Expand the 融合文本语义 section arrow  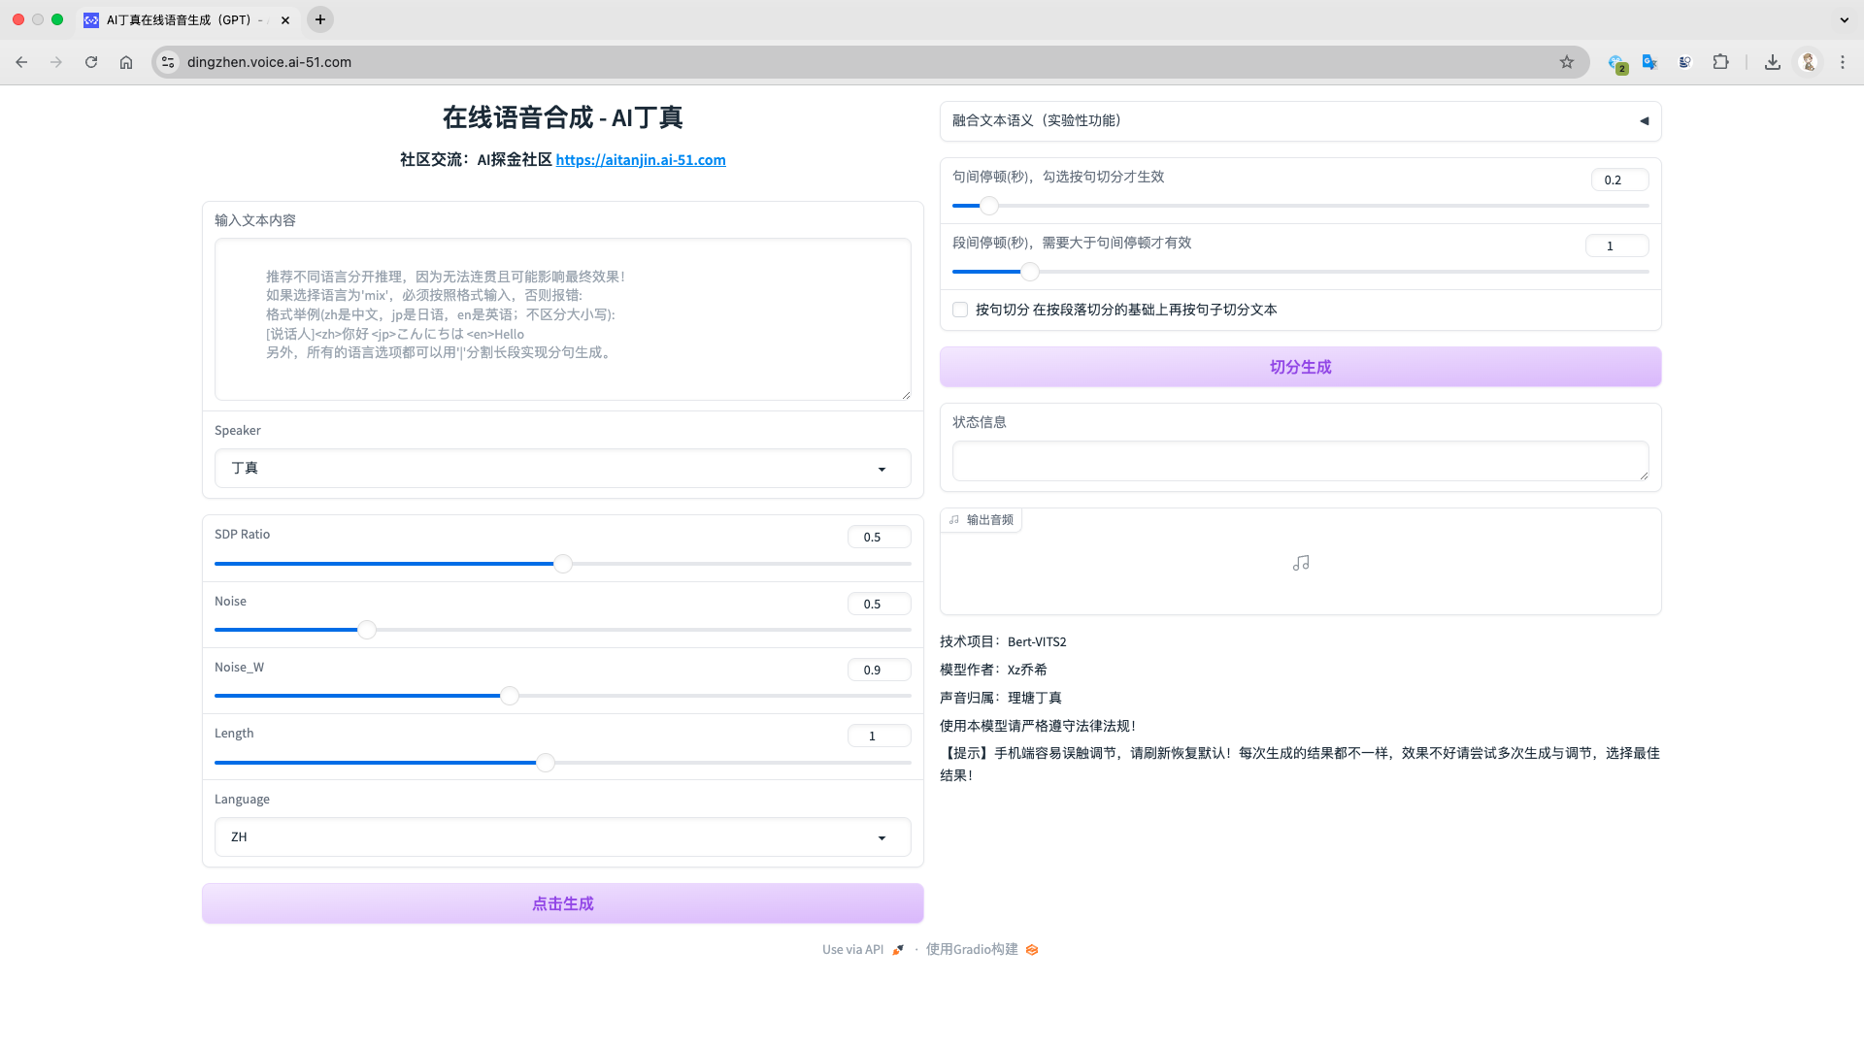[1644, 121]
